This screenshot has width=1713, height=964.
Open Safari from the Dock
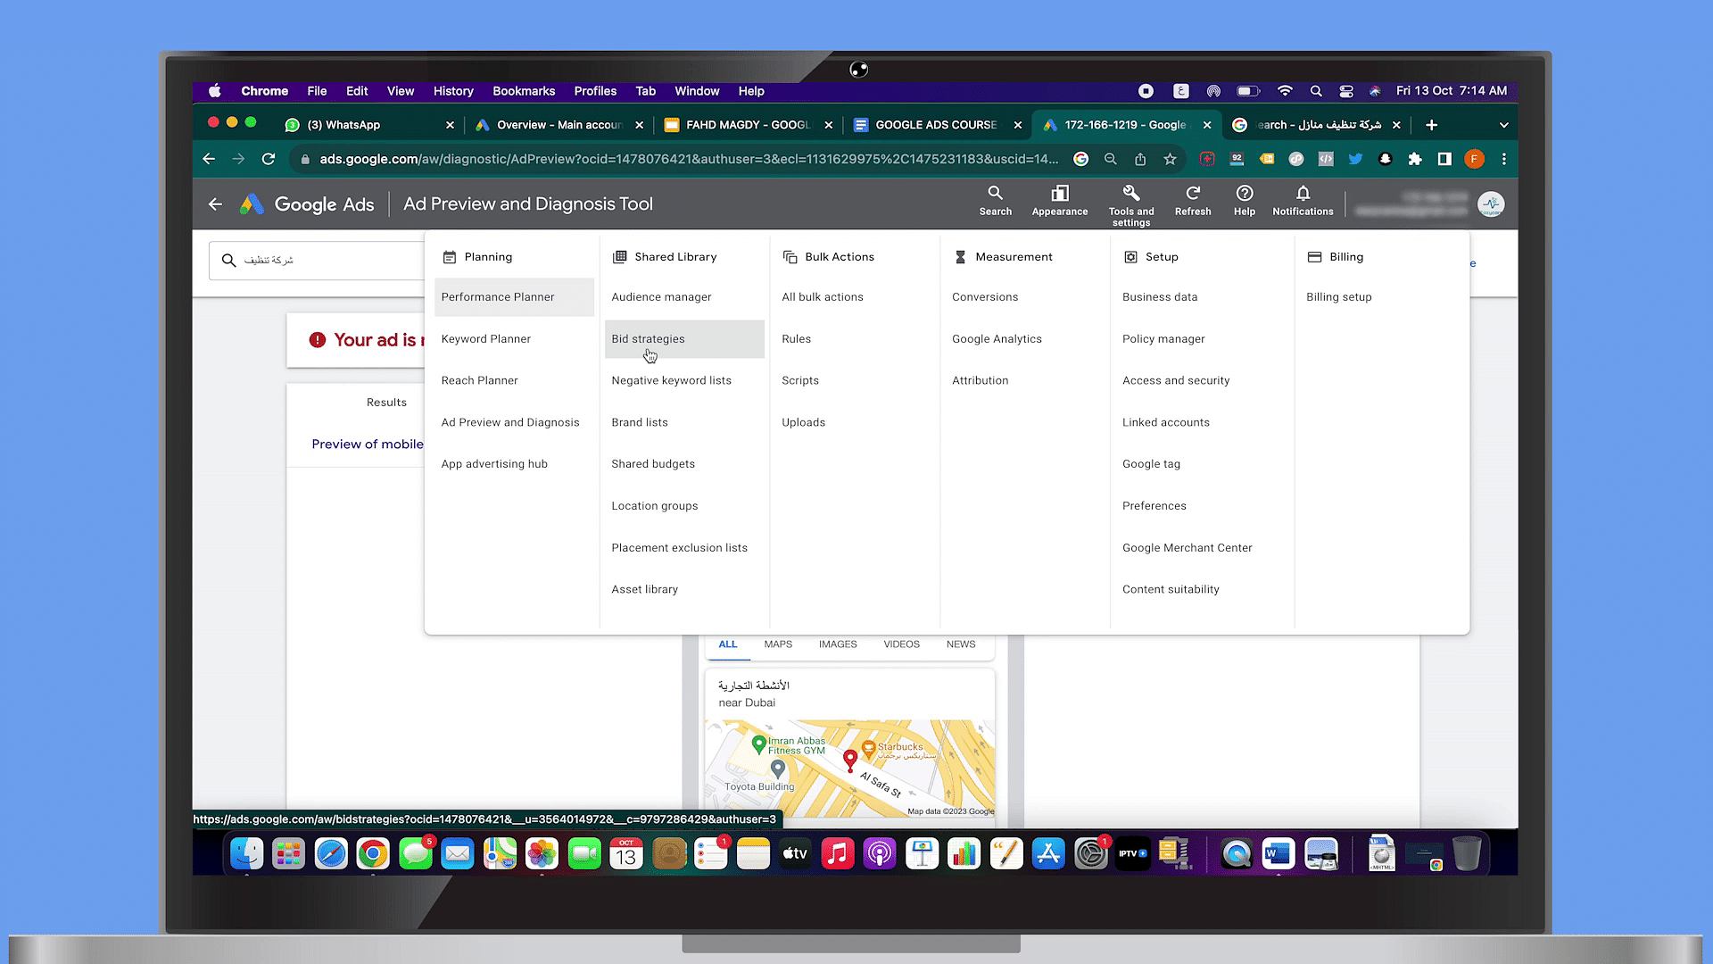tap(331, 854)
